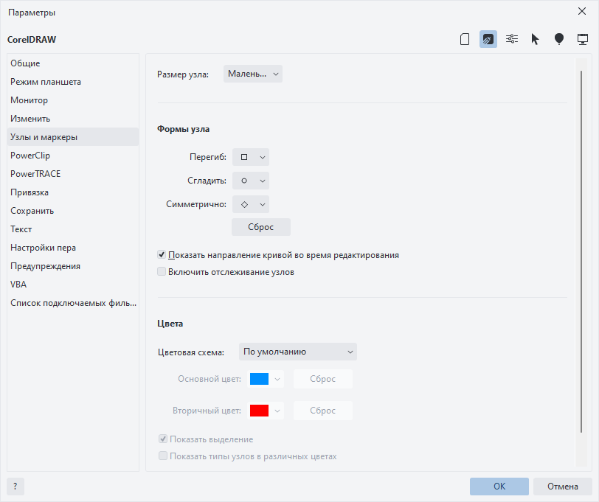
Task: Open the 'Монитор' category
Action: tap(73, 100)
